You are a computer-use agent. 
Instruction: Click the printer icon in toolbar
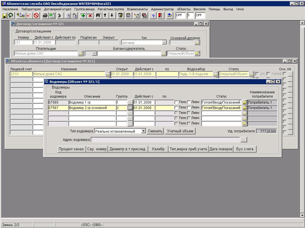click(x=45, y=15)
